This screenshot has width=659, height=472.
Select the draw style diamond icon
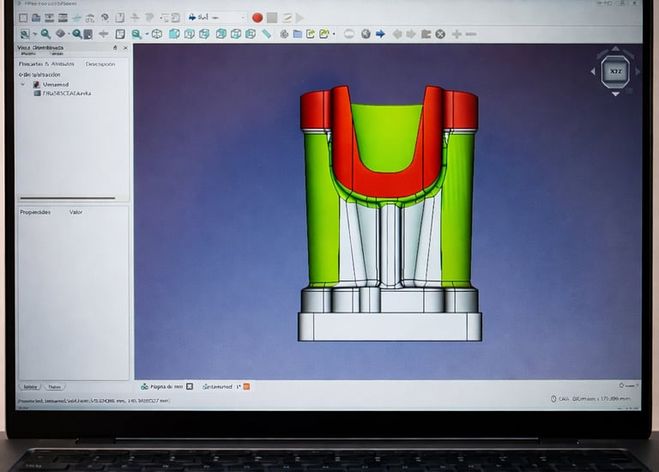61,33
